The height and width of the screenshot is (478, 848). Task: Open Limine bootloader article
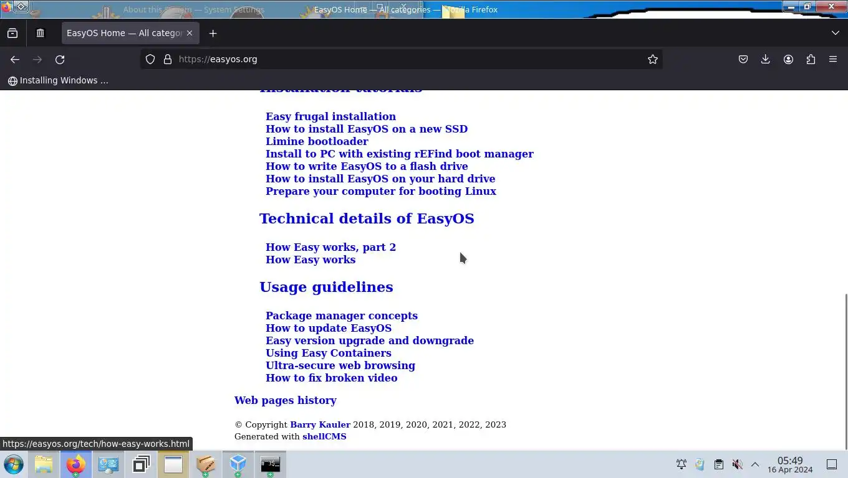click(317, 141)
